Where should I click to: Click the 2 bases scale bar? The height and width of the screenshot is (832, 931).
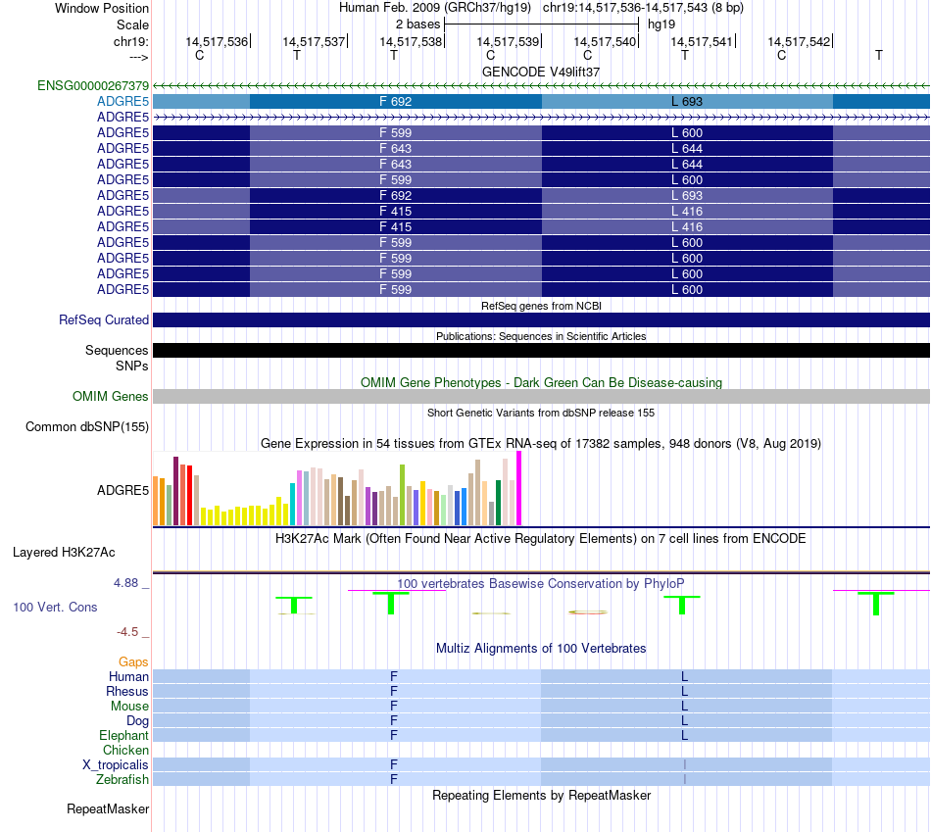click(x=541, y=24)
